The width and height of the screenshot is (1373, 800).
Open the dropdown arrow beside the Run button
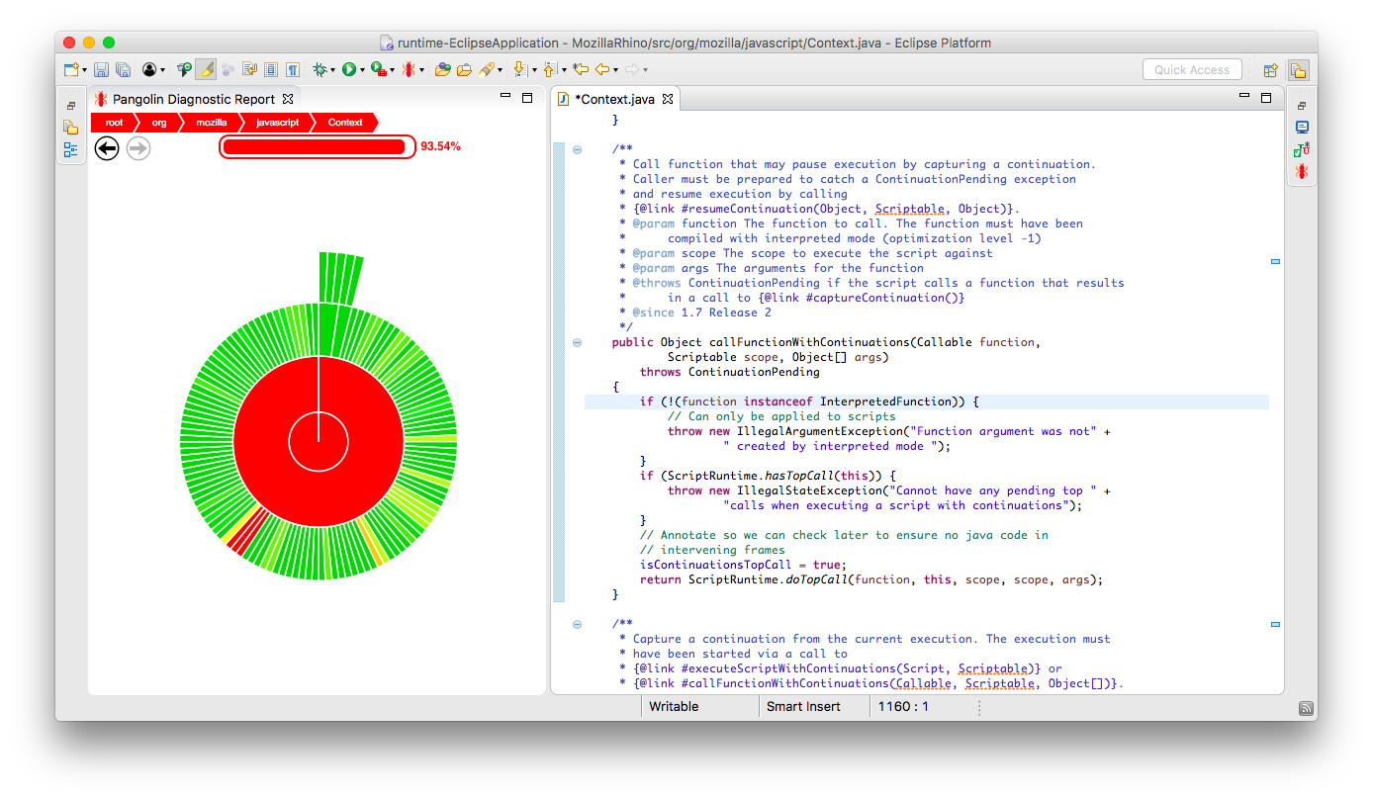(362, 70)
